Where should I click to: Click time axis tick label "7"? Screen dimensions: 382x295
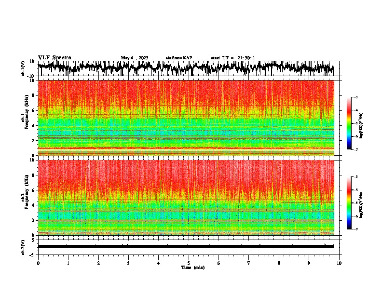(249, 263)
